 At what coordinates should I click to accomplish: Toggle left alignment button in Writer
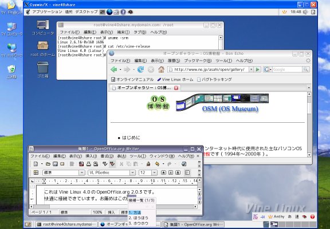(187, 172)
